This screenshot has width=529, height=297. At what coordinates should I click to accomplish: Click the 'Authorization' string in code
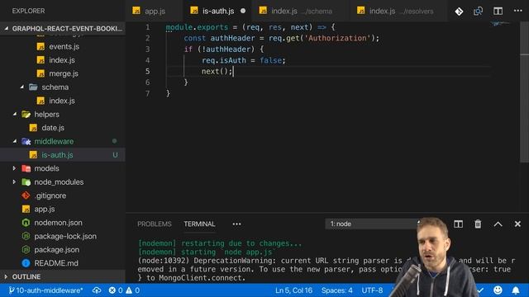[337, 38]
